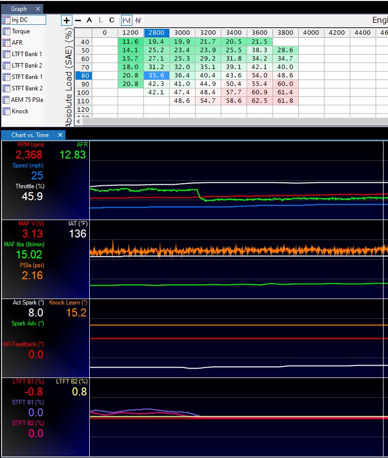Click the IAT (°F) channel label
The height and width of the screenshot is (458, 388).
[78, 224]
